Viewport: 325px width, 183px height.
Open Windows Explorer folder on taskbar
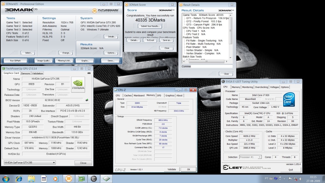click(x=31, y=179)
